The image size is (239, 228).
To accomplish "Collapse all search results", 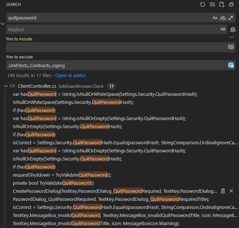I will tap(231, 4).
